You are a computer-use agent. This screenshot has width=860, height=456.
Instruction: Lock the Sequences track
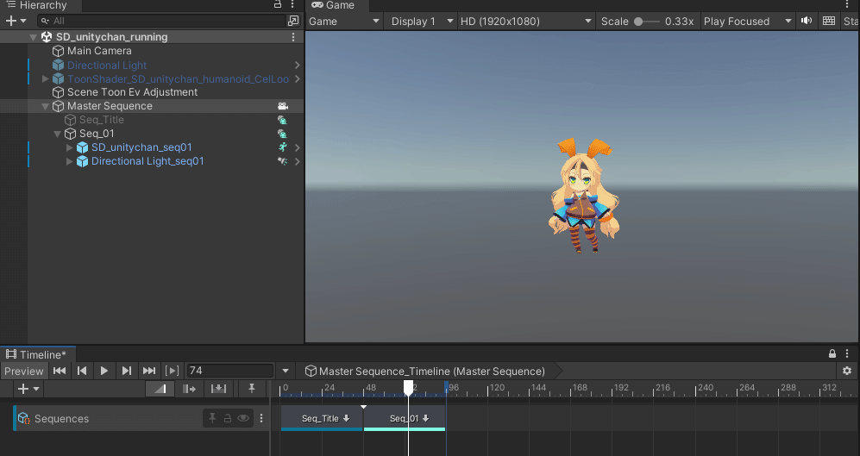(228, 418)
